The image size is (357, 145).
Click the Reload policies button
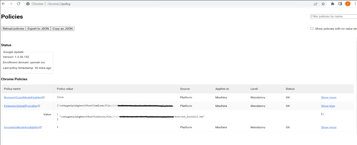13,29
